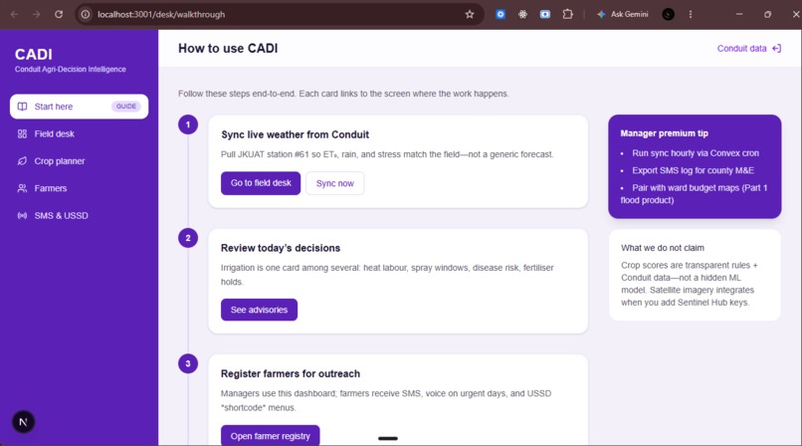
Task: Click the CADI logo title
Action: [x=33, y=54]
